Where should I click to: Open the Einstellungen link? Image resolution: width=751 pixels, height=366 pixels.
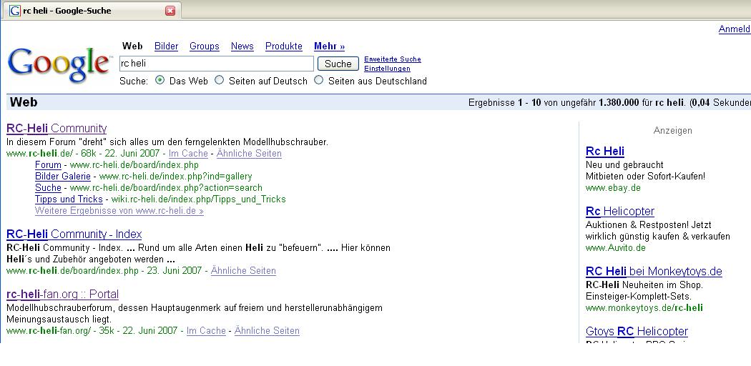387,69
